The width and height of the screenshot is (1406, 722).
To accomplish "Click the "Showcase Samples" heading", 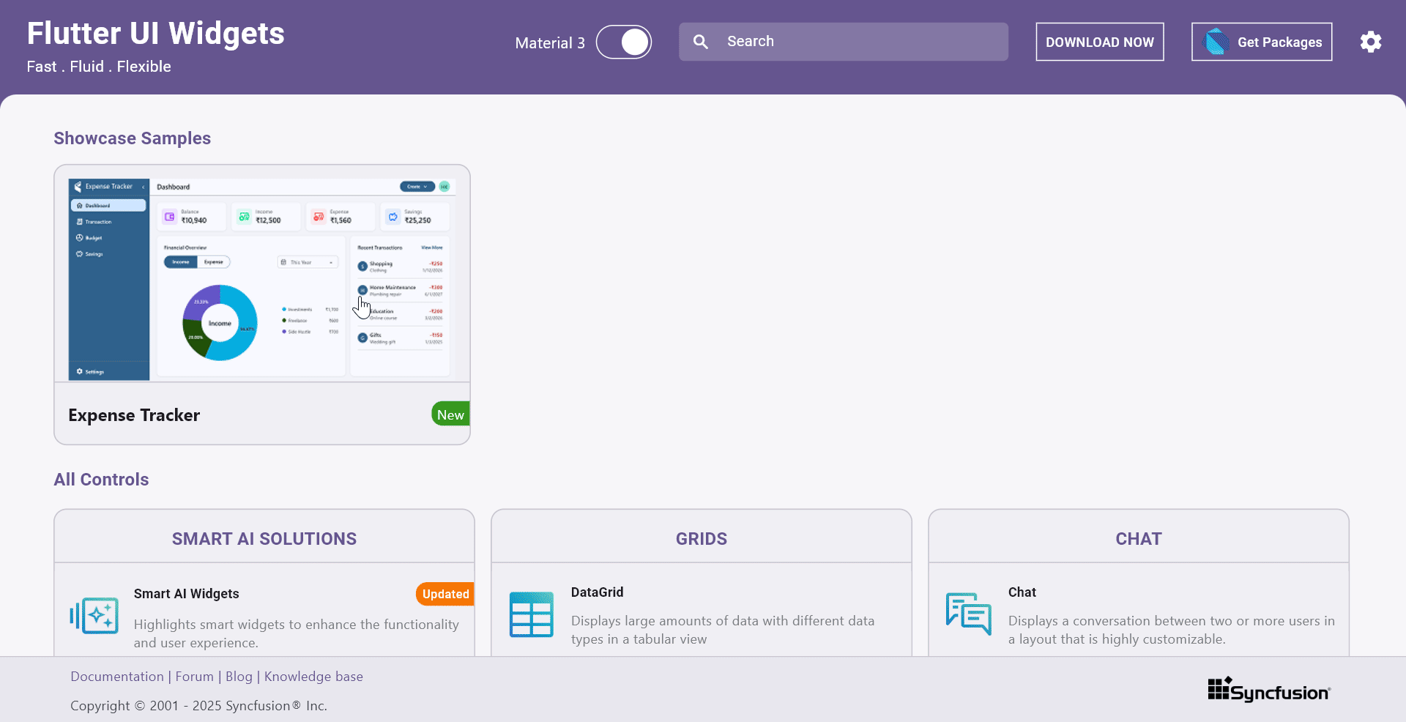I will pyautogui.click(x=132, y=138).
